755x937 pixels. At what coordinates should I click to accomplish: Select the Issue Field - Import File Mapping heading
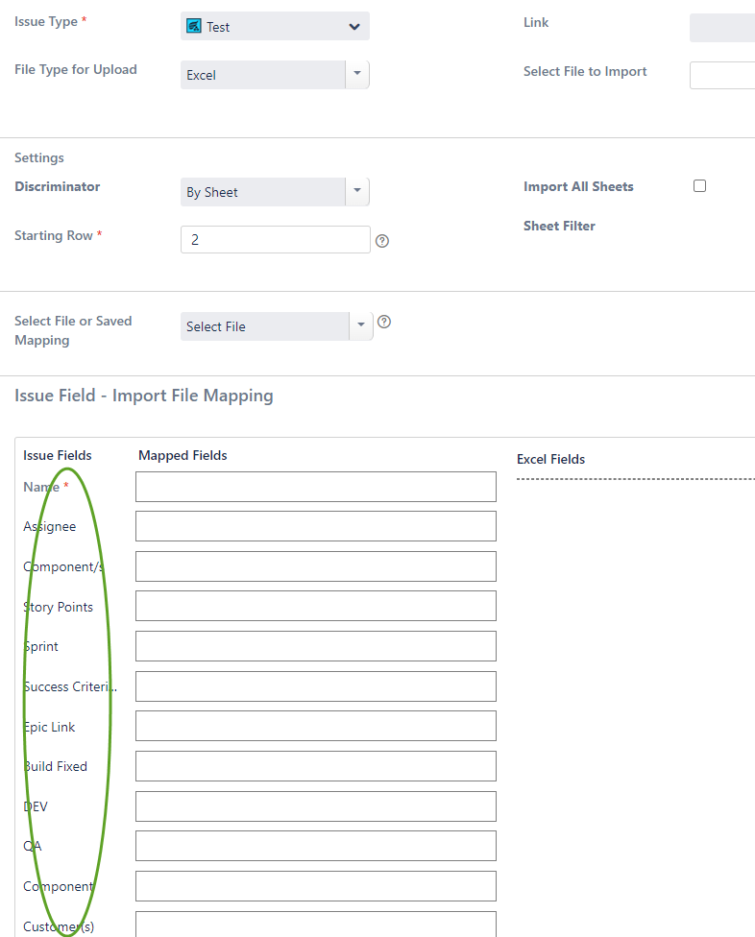(144, 395)
